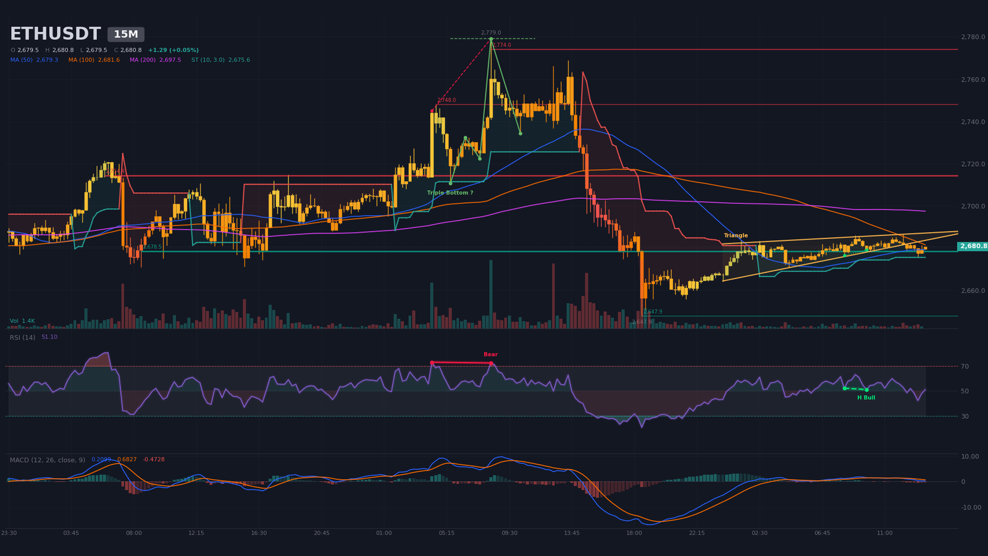Click the RSI 30 level axis label

click(x=965, y=416)
